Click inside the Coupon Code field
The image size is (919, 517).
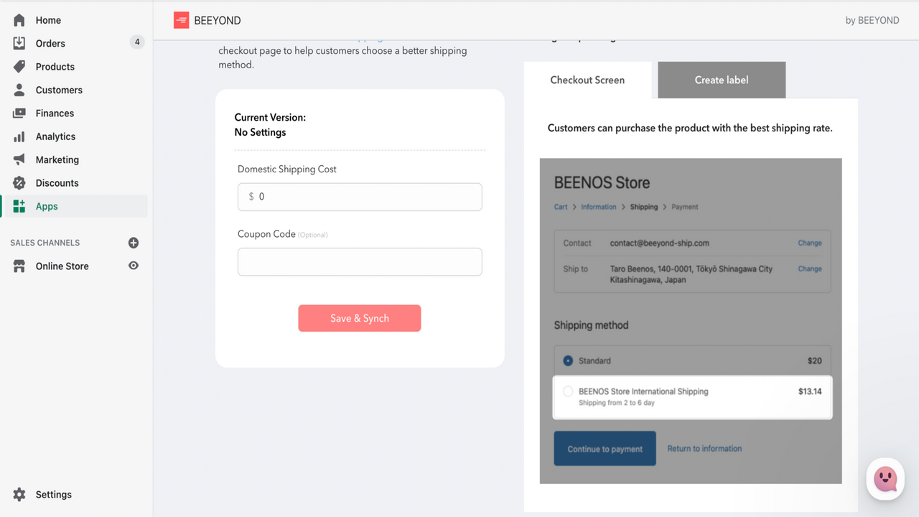(359, 261)
